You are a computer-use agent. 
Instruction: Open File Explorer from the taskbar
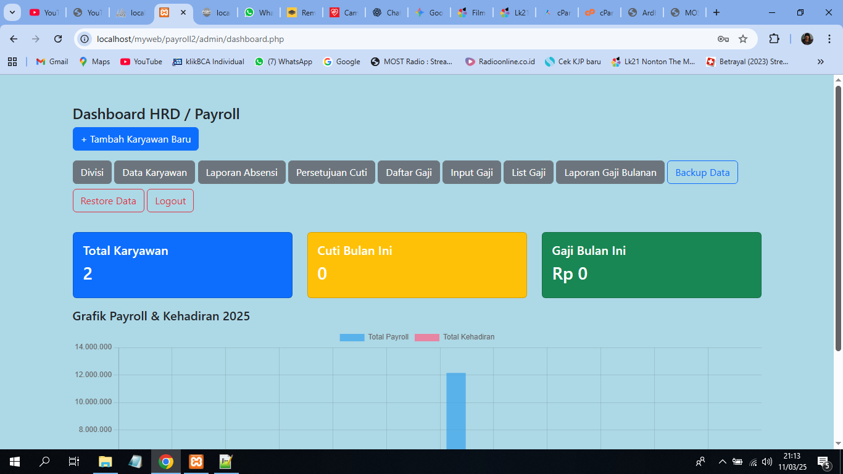coord(105,461)
